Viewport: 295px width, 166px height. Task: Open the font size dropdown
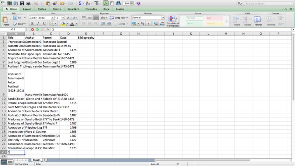(63, 18)
